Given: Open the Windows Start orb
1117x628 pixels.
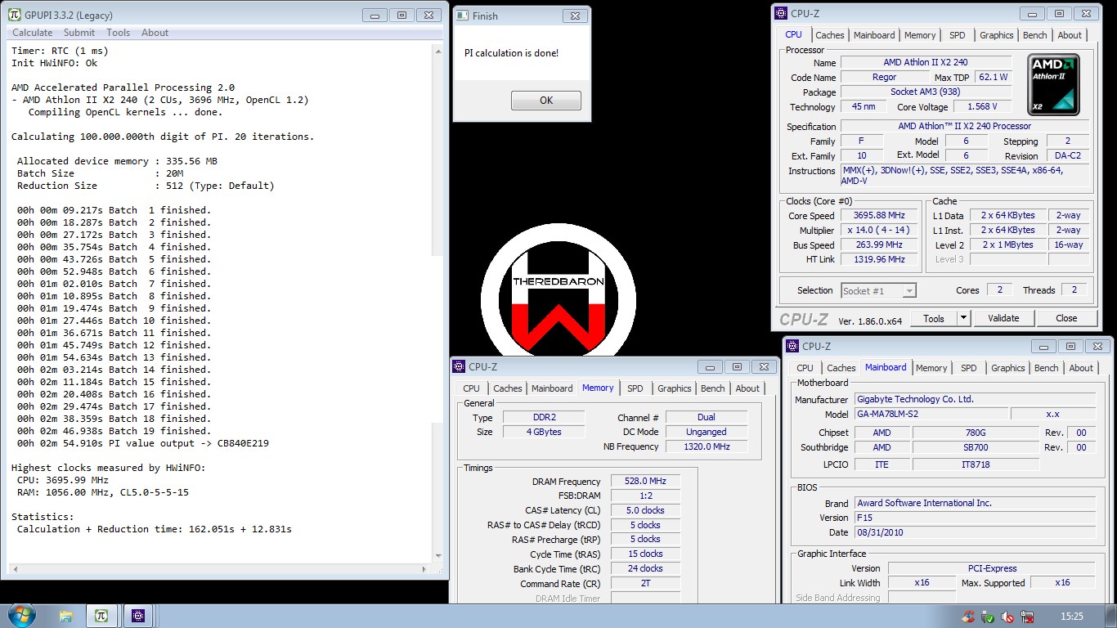Looking at the screenshot, I should (20, 615).
